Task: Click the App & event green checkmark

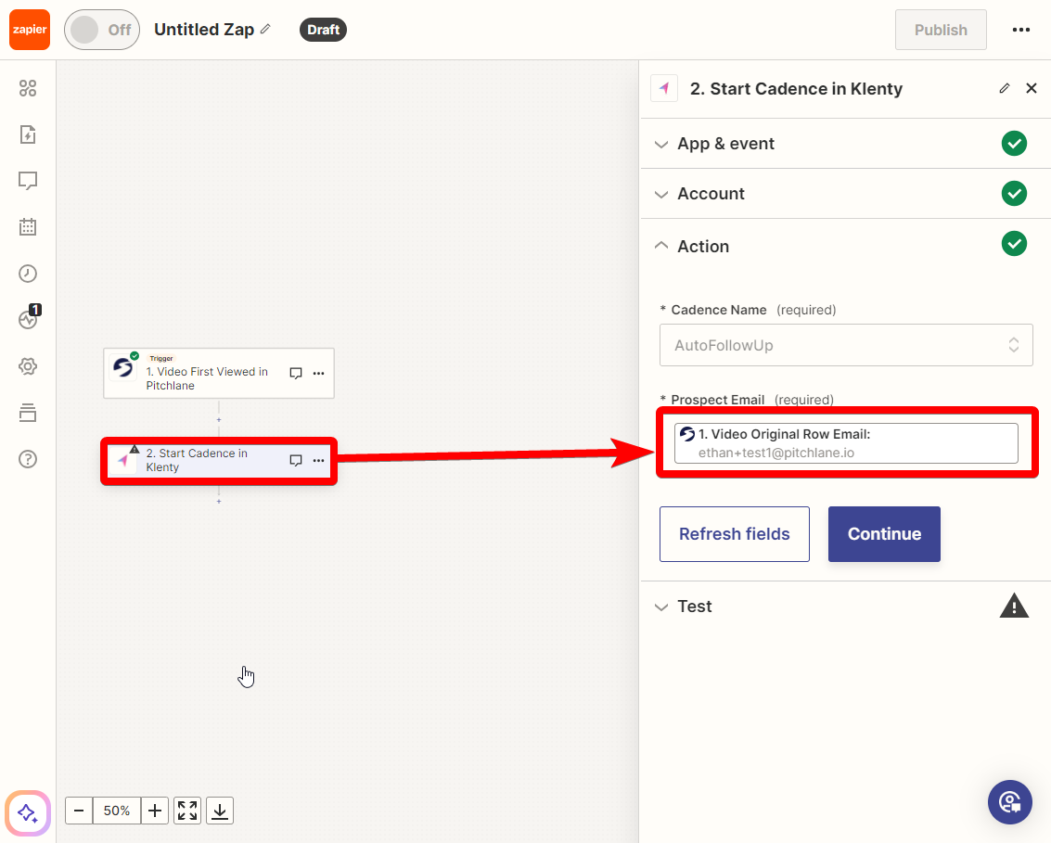Action: tap(1014, 144)
